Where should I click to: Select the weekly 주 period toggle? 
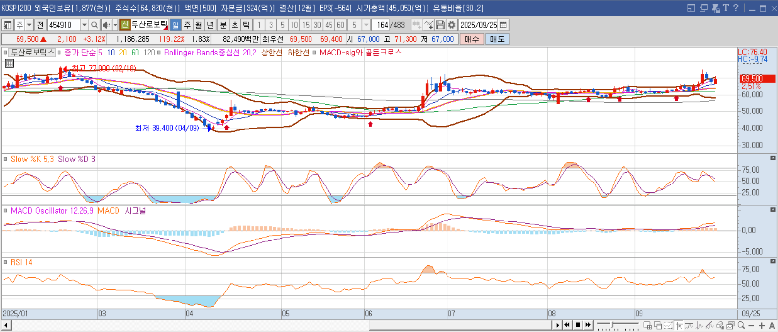click(x=187, y=25)
